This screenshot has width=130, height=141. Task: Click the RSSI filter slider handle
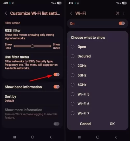pos(32,46)
